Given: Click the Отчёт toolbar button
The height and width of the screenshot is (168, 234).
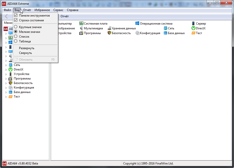Looking at the screenshot, I should [65, 16].
